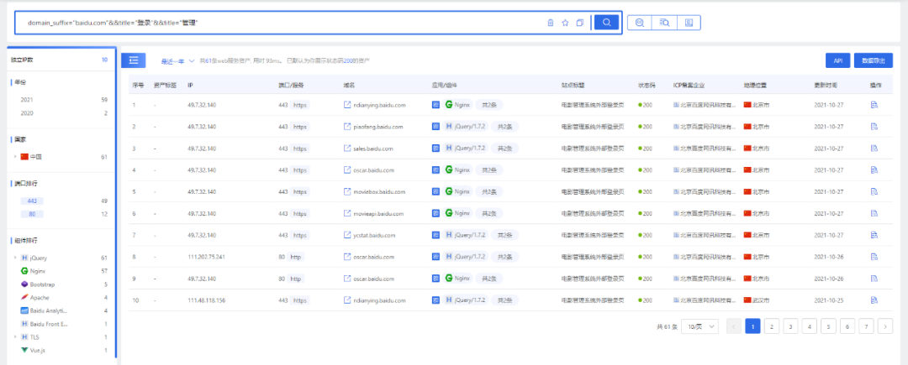Click the date 2021-10-25 cell
Viewport: 908px width, 365px height.
(827, 300)
